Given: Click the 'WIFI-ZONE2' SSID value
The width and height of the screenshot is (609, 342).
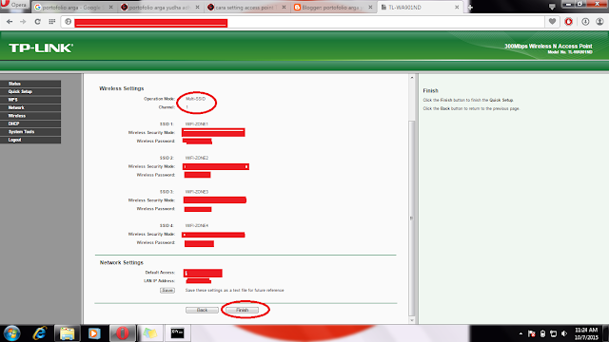Looking at the screenshot, I should 197,158.
